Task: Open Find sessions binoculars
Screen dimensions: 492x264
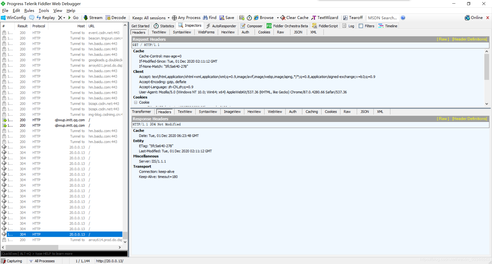Action: coord(210,18)
